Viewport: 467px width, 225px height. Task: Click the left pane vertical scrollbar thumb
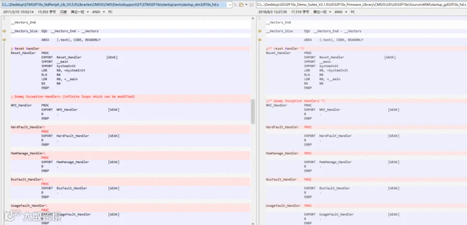click(x=253, y=112)
